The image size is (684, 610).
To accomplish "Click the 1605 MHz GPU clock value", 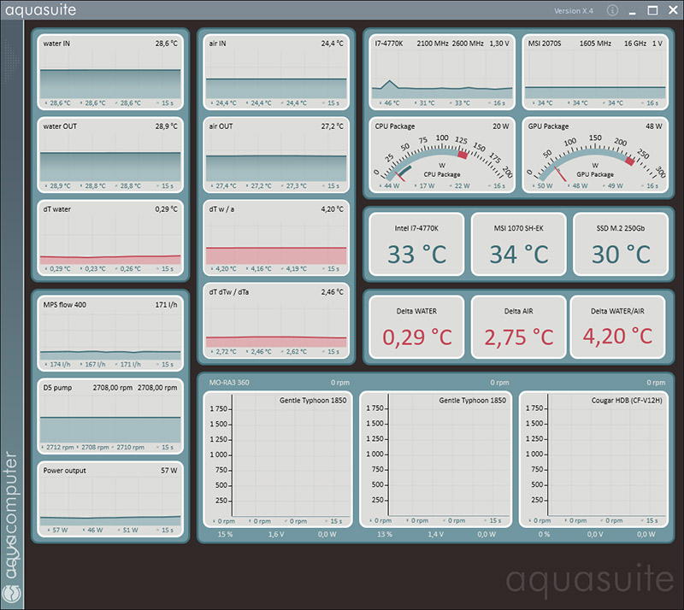I will tap(595, 44).
